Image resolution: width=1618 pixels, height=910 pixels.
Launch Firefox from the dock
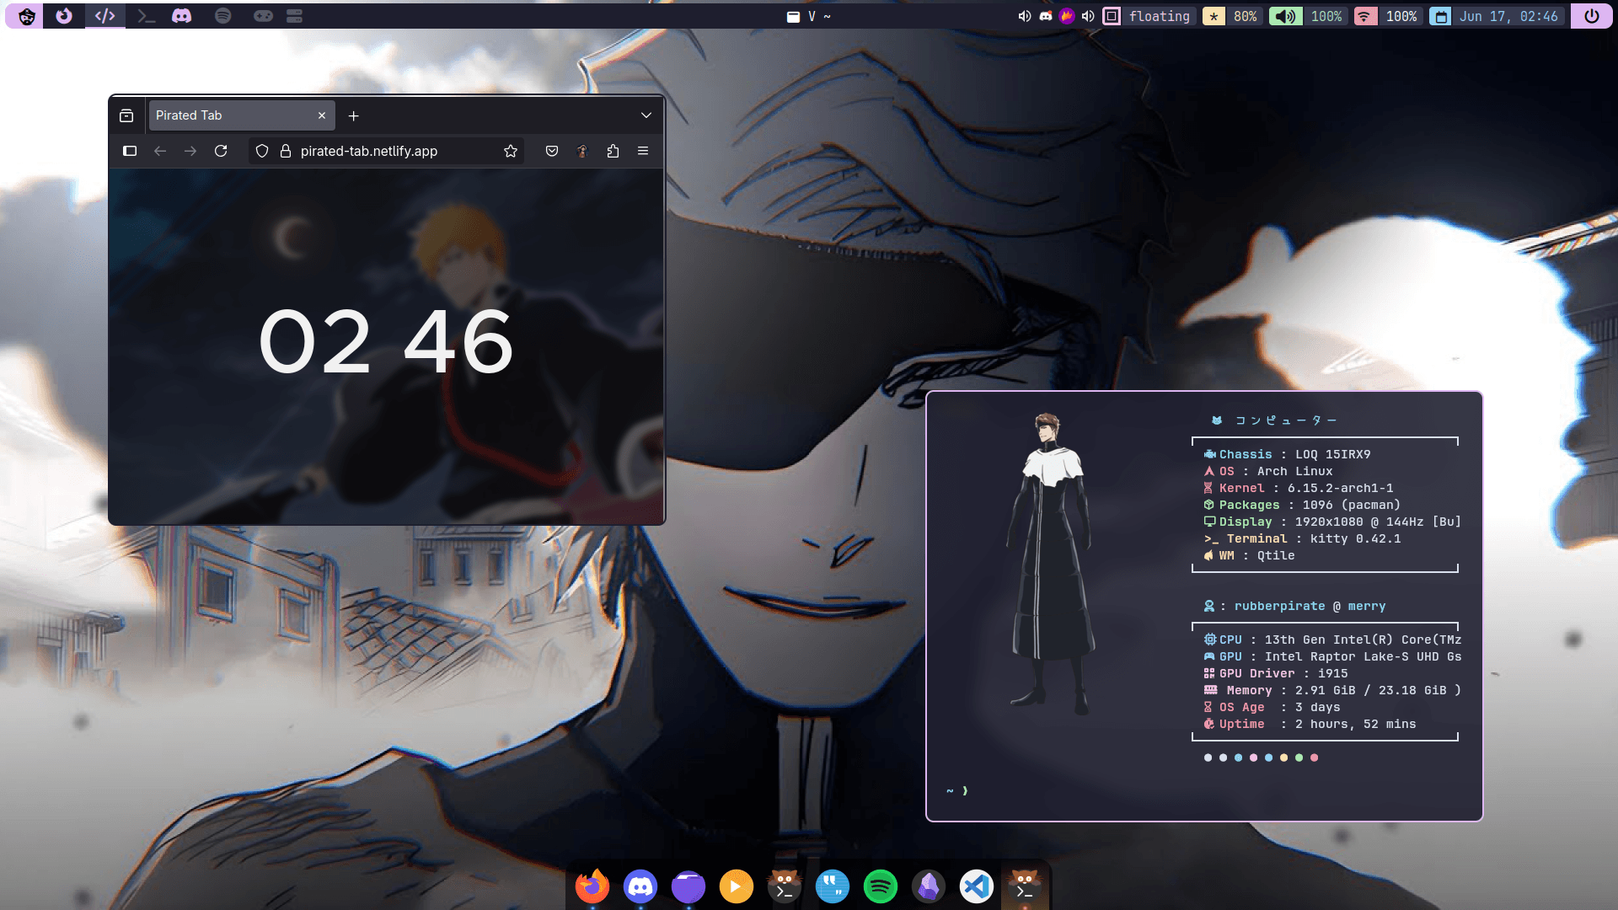[x=592, y=886]
